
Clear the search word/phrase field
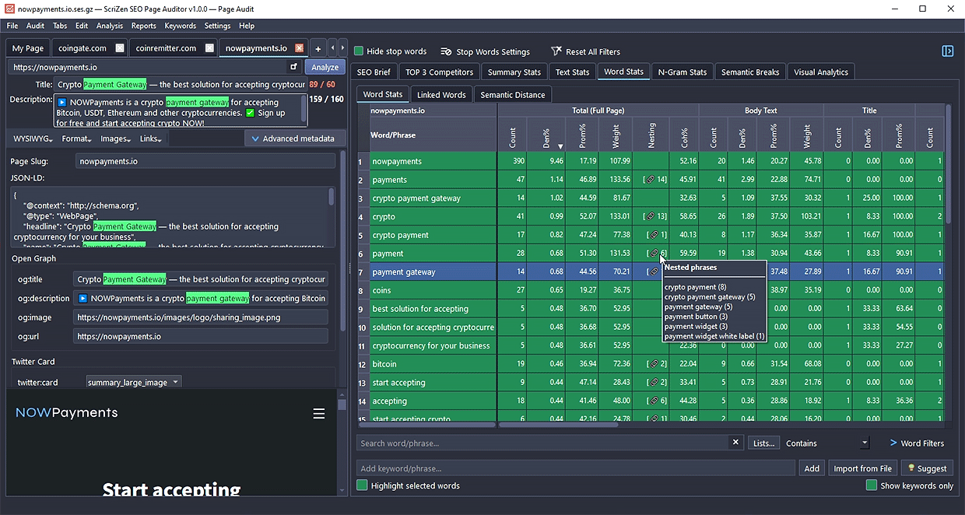point(735,443)
